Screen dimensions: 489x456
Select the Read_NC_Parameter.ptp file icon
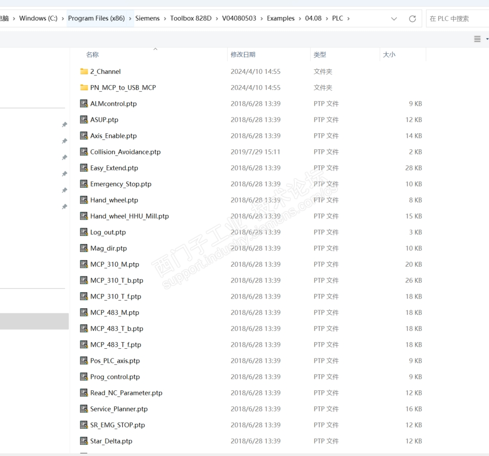84,393
